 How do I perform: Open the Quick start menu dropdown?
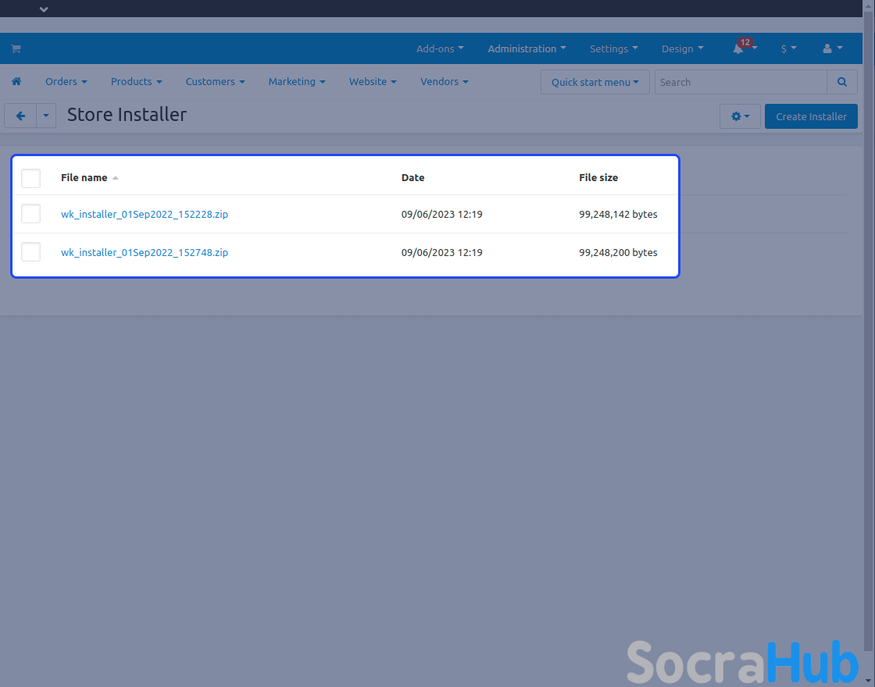coord(595,82)
